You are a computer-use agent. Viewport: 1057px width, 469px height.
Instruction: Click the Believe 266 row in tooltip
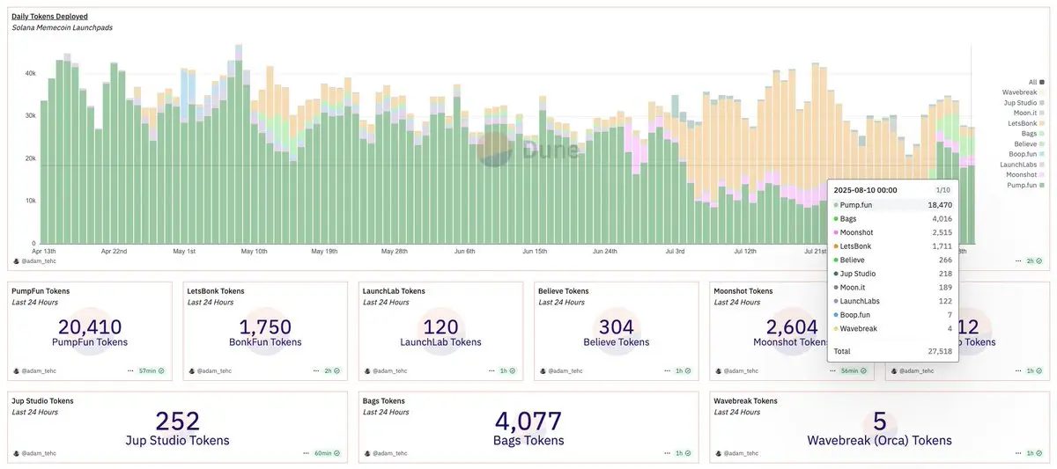893,260
